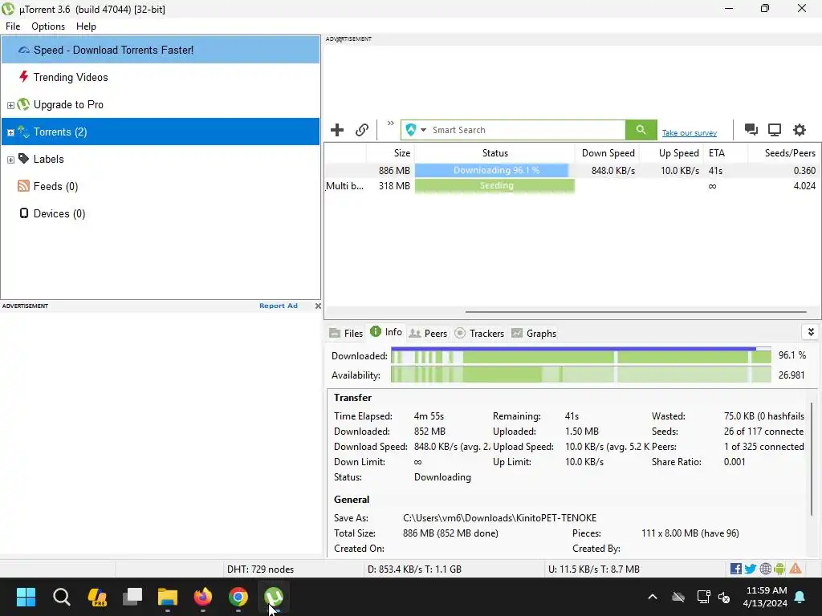Open the chat bubbles icon in toolbar
Image resolution: width=822 pixels, height=616 pixels.
click(751, 130)
